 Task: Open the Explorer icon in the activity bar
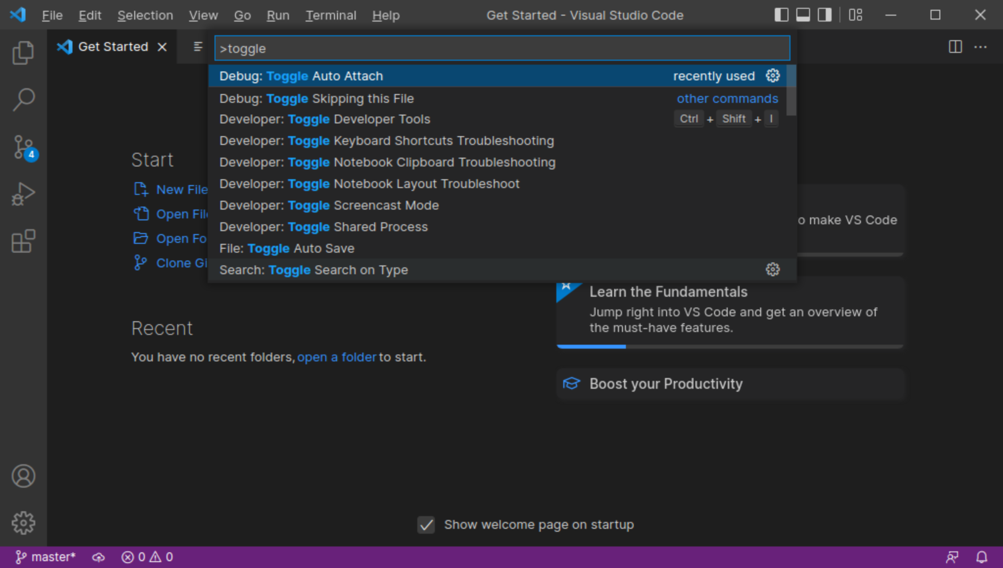(x=23, y=52)
